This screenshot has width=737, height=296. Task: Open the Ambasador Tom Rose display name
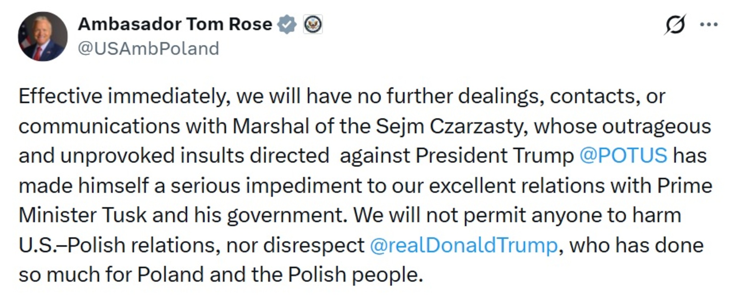point(175,24)
